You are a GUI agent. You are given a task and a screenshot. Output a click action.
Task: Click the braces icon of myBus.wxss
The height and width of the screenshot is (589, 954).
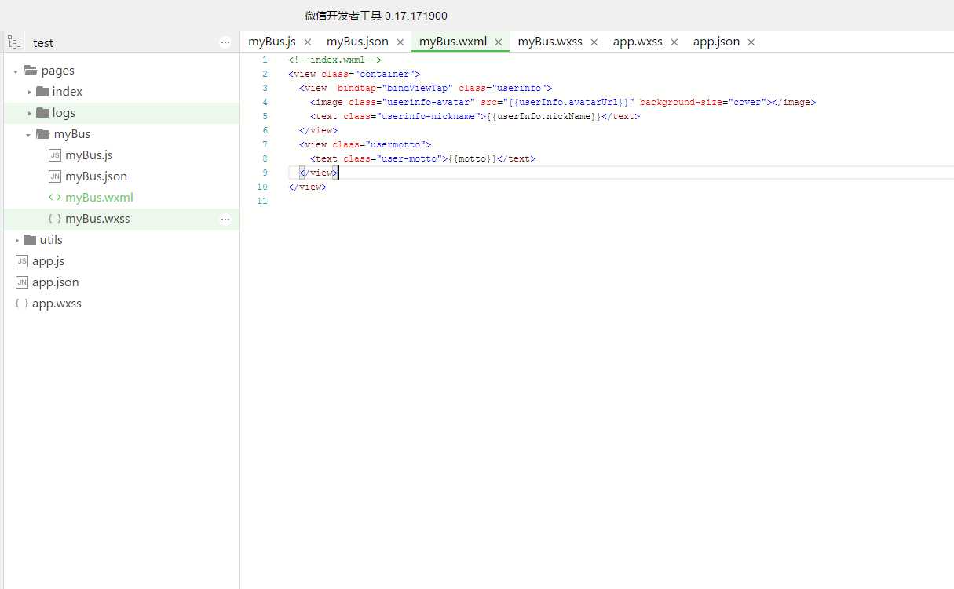pyautogui.click(x=55, y=219)
